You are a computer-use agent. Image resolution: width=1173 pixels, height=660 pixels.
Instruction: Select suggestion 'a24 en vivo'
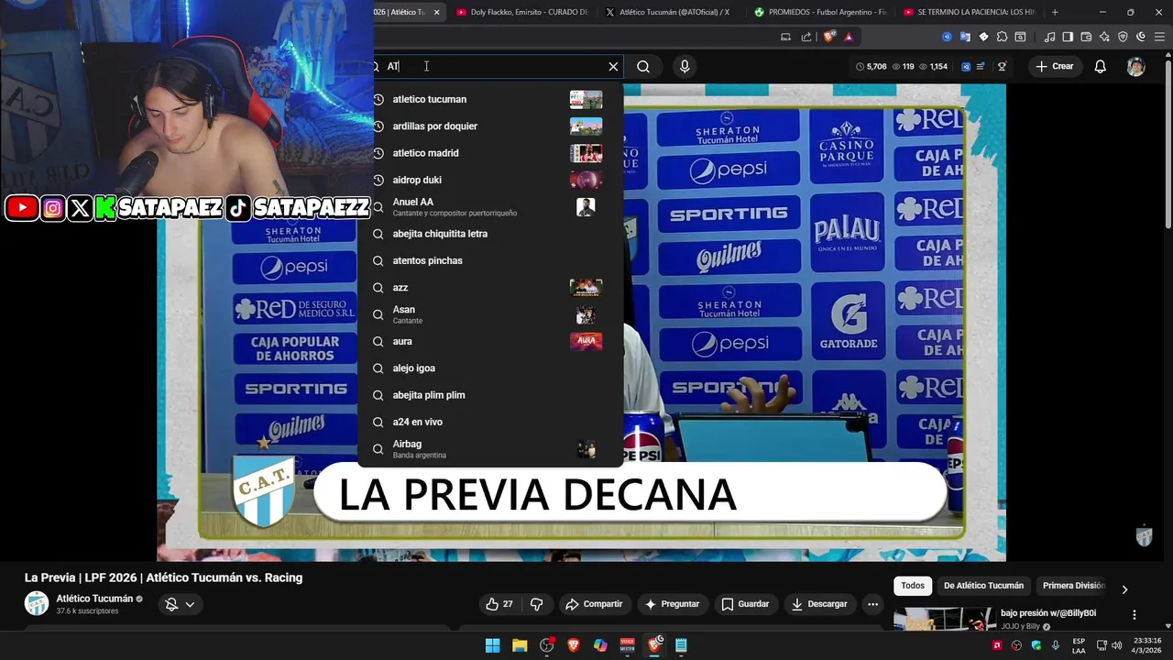(490, 422)
